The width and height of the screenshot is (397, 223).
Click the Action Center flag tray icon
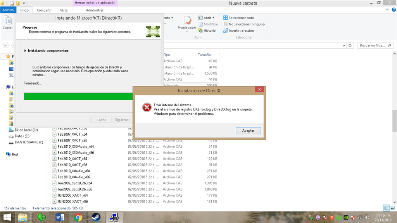(325, 218)
